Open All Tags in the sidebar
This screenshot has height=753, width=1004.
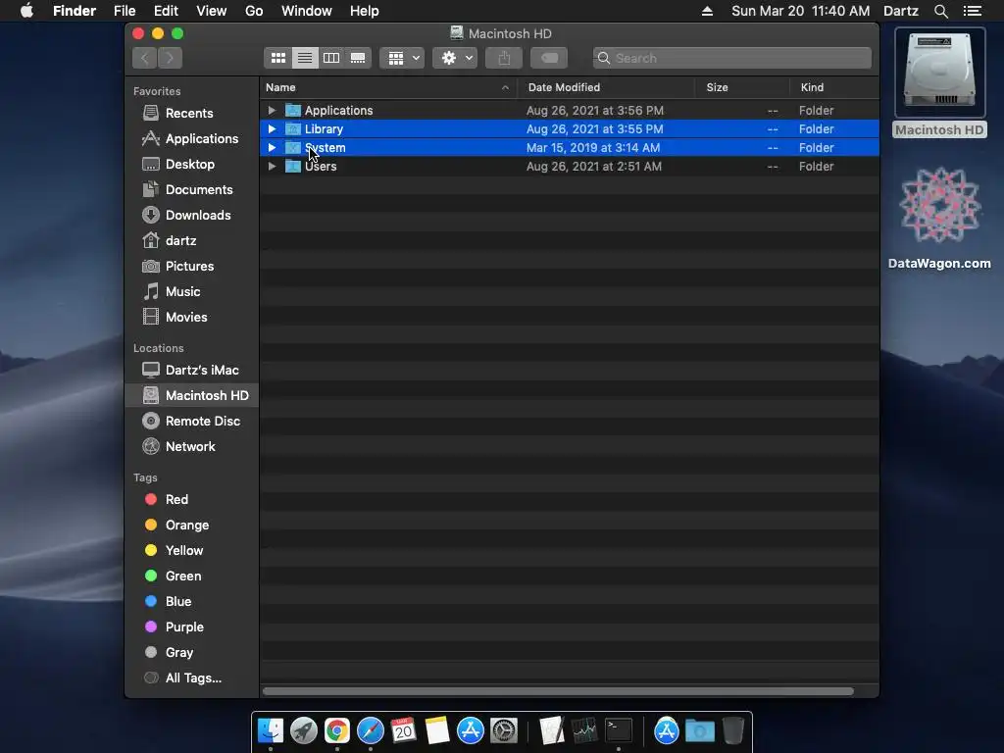[191, 678]
